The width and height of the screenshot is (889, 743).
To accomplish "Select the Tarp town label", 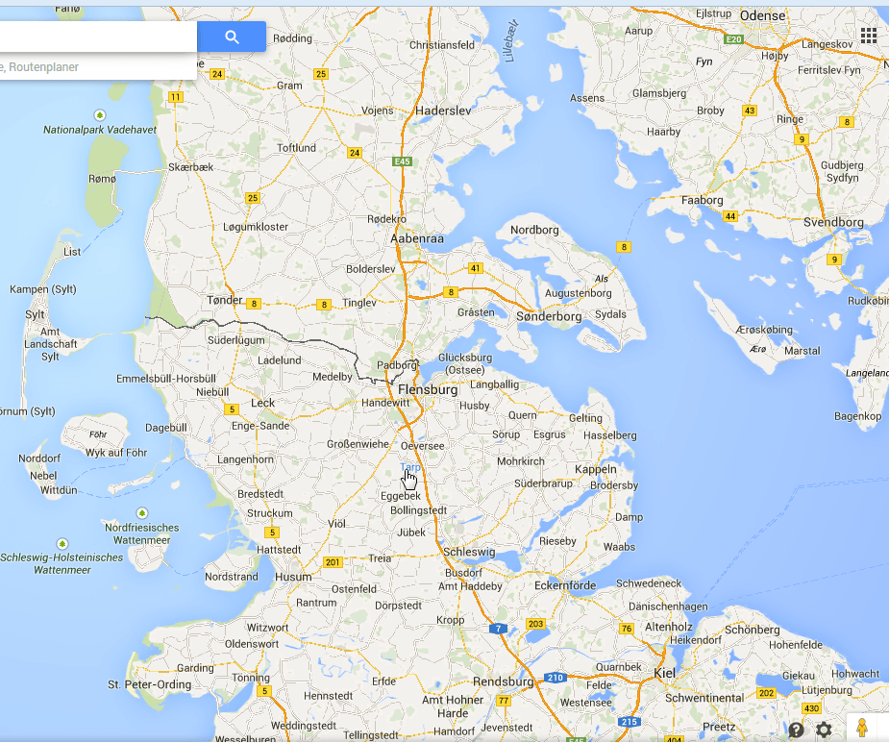I will (x=410, y=467).
